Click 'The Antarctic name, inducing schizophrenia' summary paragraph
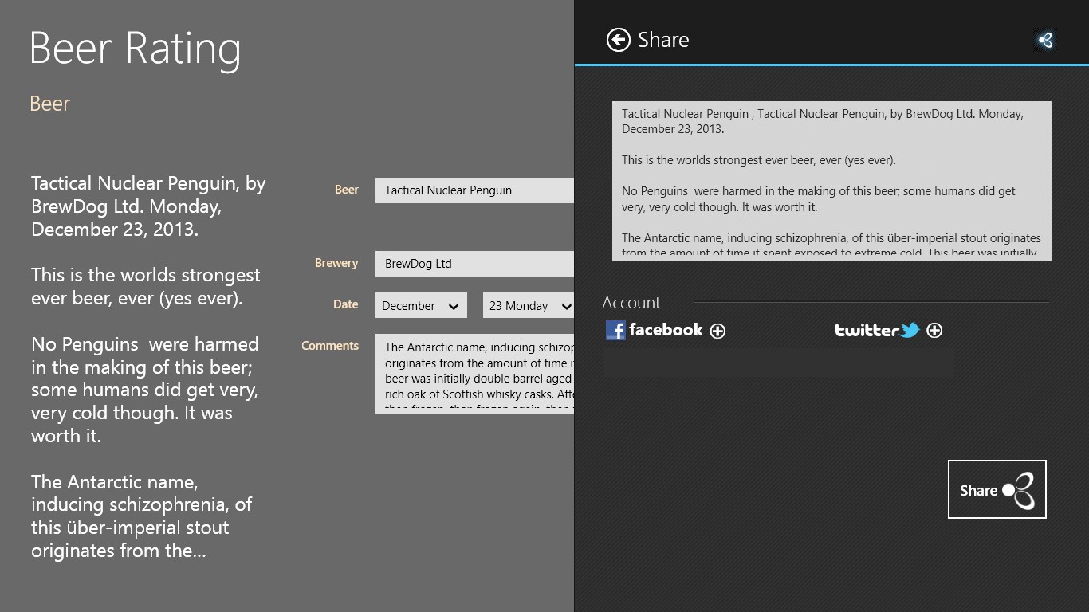1089x612 pixels. point(143,516)
